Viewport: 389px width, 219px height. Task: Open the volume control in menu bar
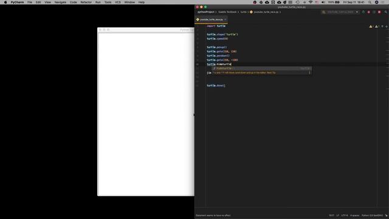point(323,2)
